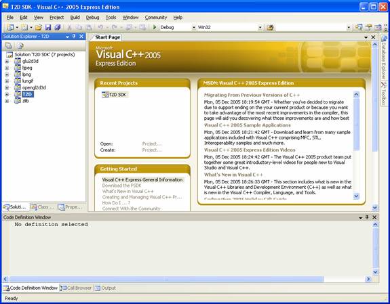Click What's New in Visual C++ headline
Viewport: 390px width, 304px height.
[233, 175]
